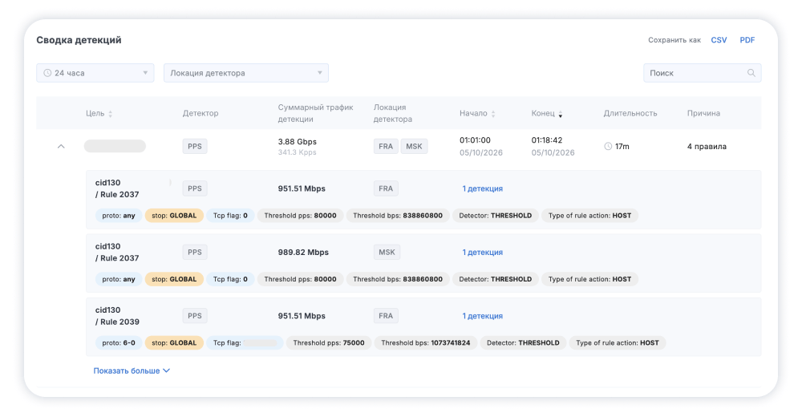The image size is (802, 417).
Task: Click the blurred target name in main row
Action: click(115, 146)
